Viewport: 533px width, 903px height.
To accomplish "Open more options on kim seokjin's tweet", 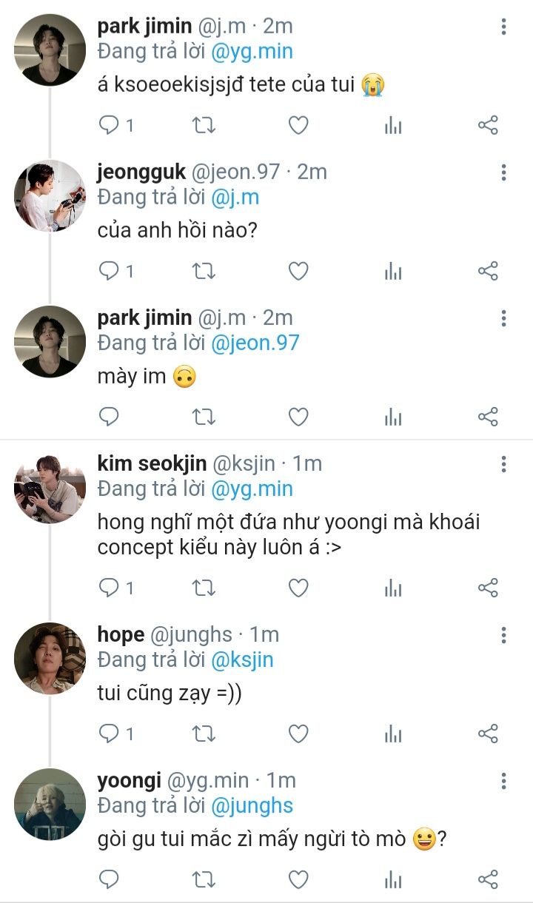I will pyautogui.click(x=503, y=465).
